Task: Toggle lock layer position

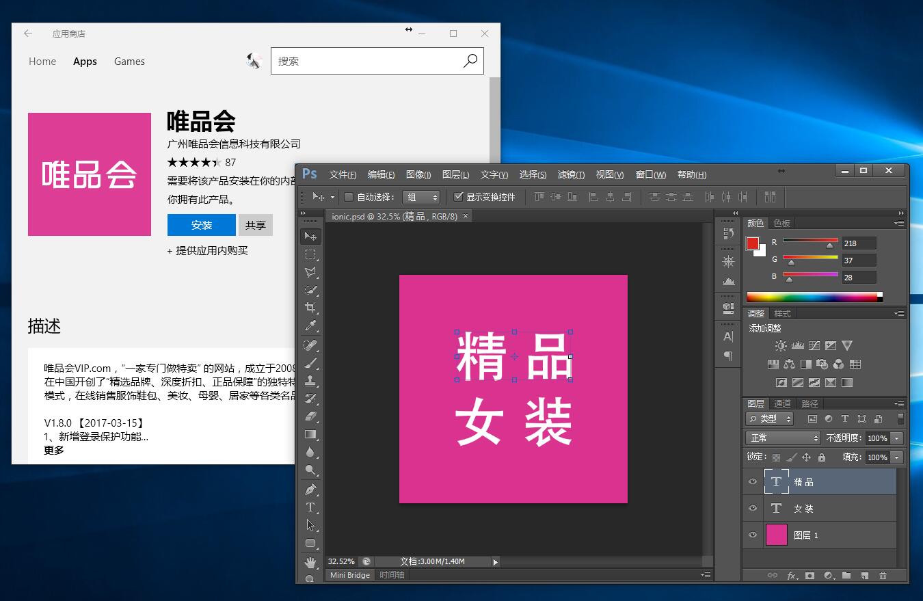Action: pos(806,457)
